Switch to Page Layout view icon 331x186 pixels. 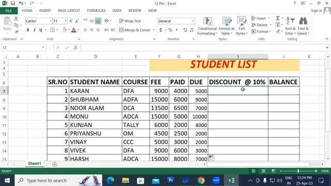point(263,171)
